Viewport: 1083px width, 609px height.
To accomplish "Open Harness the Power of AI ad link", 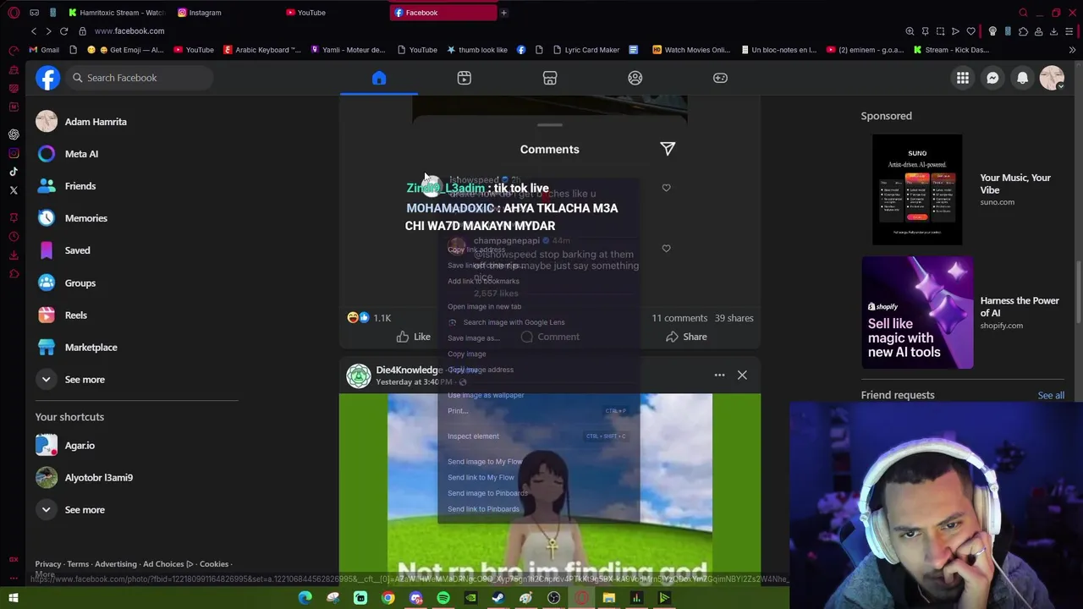I will 1020,306.
